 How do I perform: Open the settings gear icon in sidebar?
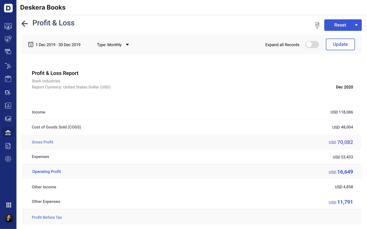[x=8, y=159]
